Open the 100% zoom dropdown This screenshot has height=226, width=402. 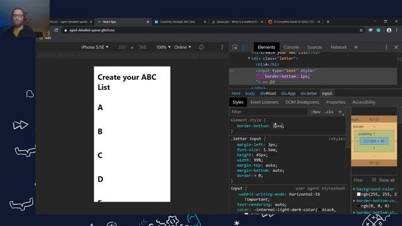(163, 47)
